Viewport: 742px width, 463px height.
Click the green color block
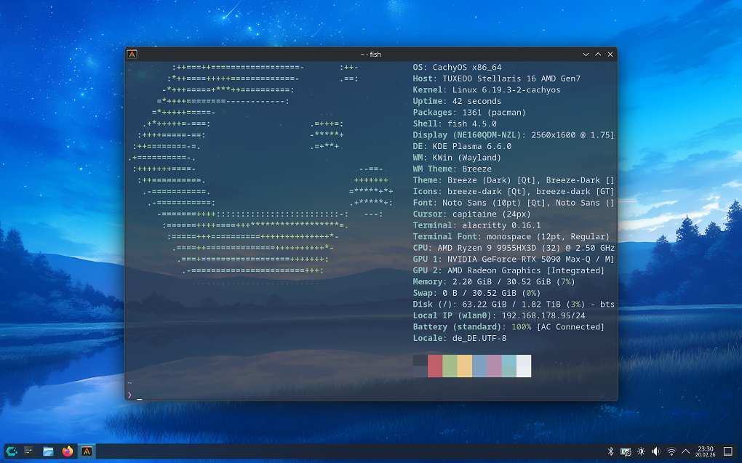click(x=450, y=366)
